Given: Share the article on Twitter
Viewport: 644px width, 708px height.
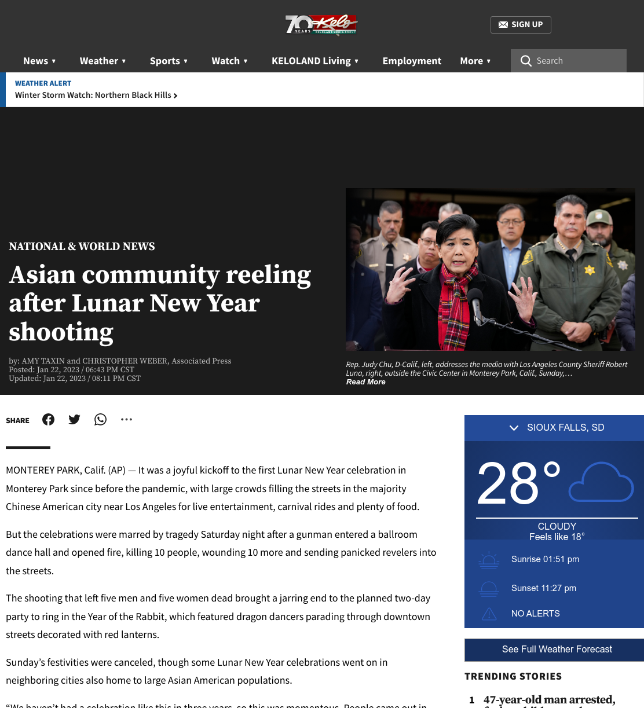Looking at the screenshot, I should click(74, 420).
